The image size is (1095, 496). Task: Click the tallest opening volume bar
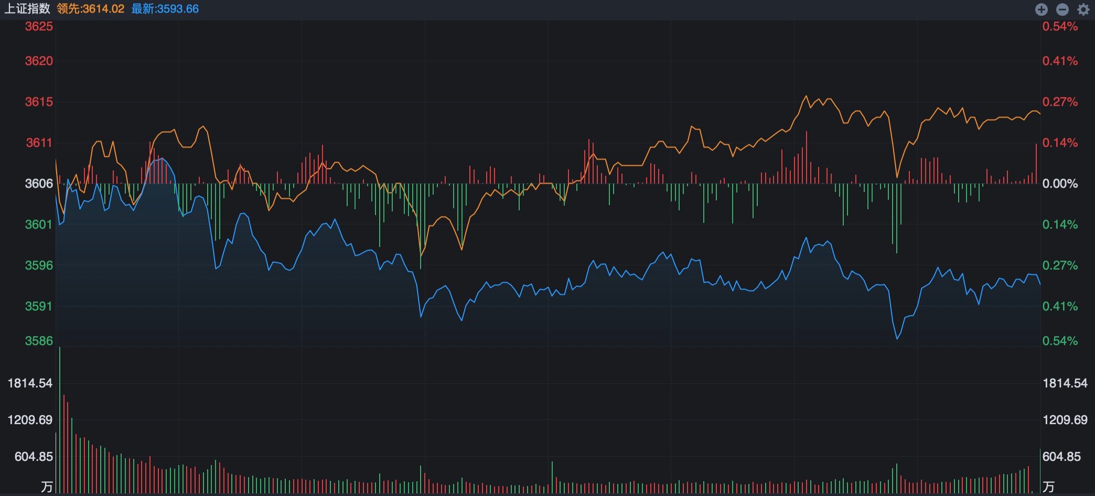60,420
